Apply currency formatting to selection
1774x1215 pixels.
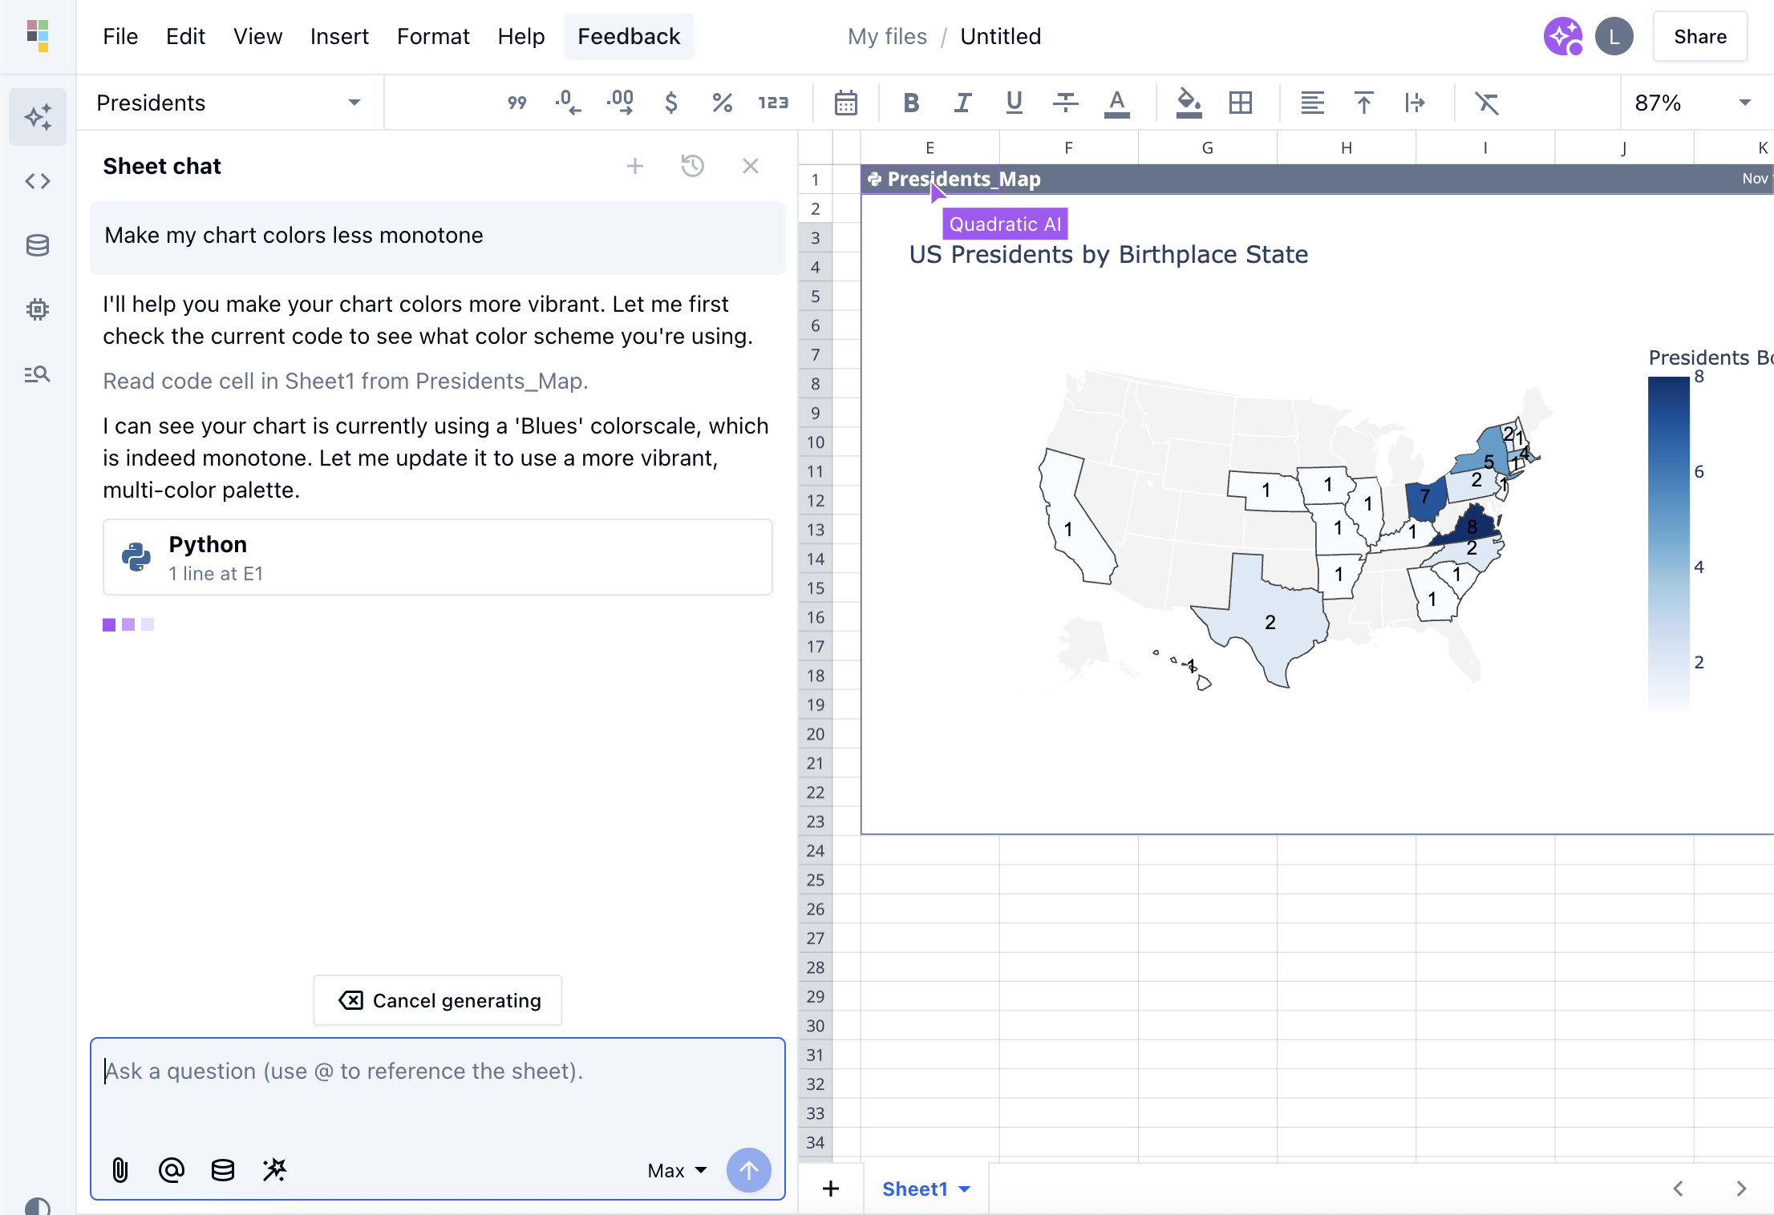coord(671,103)
